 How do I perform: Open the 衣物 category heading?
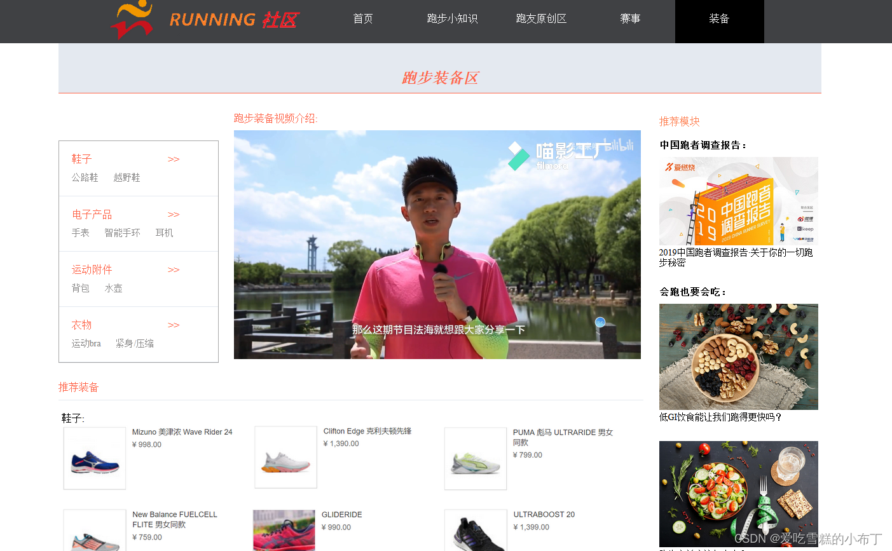pos(81,325)
